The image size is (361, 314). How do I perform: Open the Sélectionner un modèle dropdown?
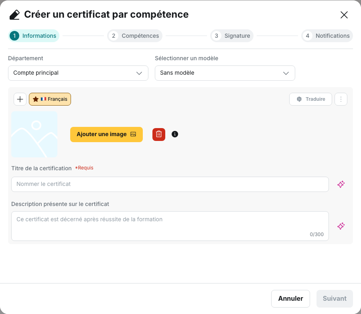(225, 73)
